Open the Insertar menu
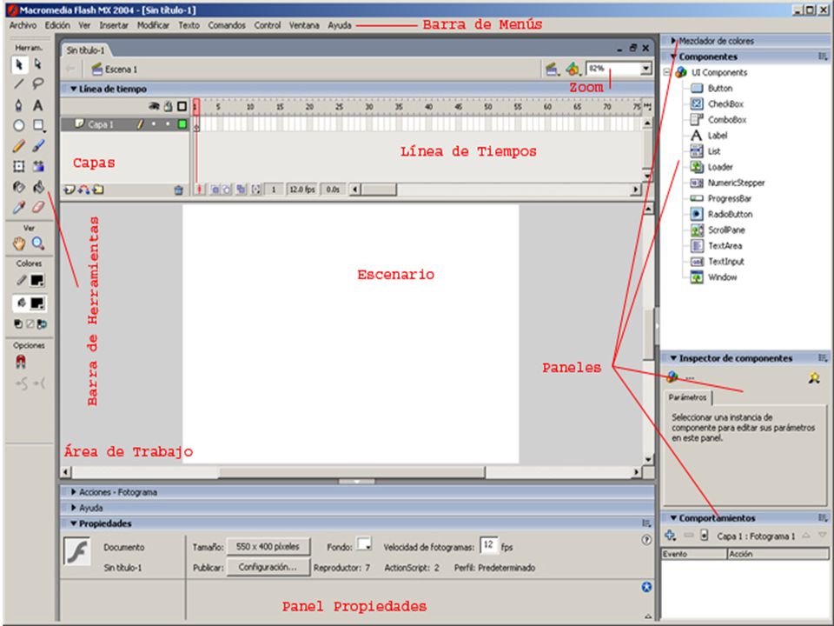 coord(114,25)
